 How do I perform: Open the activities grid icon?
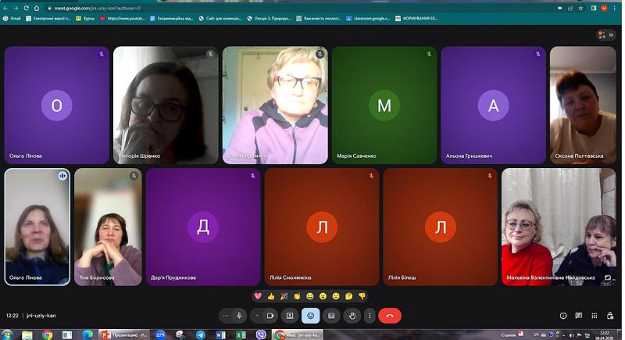[594, 316]
